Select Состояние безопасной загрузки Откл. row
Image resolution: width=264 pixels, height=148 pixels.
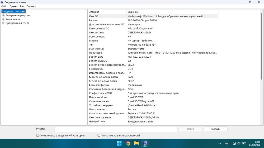coord(153,89)
